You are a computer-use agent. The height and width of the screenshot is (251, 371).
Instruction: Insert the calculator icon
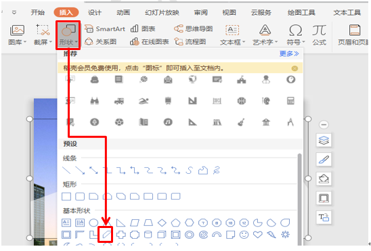290,101
